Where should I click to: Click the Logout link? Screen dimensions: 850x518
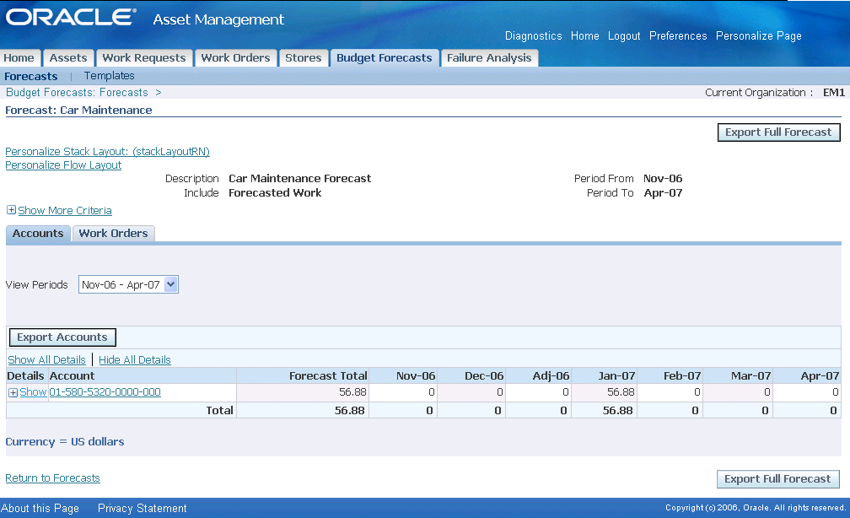coord(624,35)
